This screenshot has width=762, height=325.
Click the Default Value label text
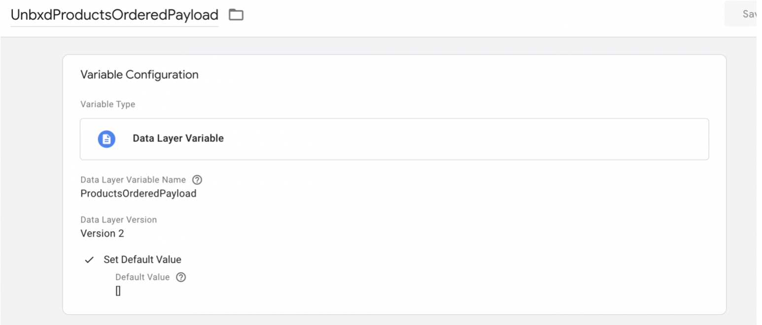[142, 277]
